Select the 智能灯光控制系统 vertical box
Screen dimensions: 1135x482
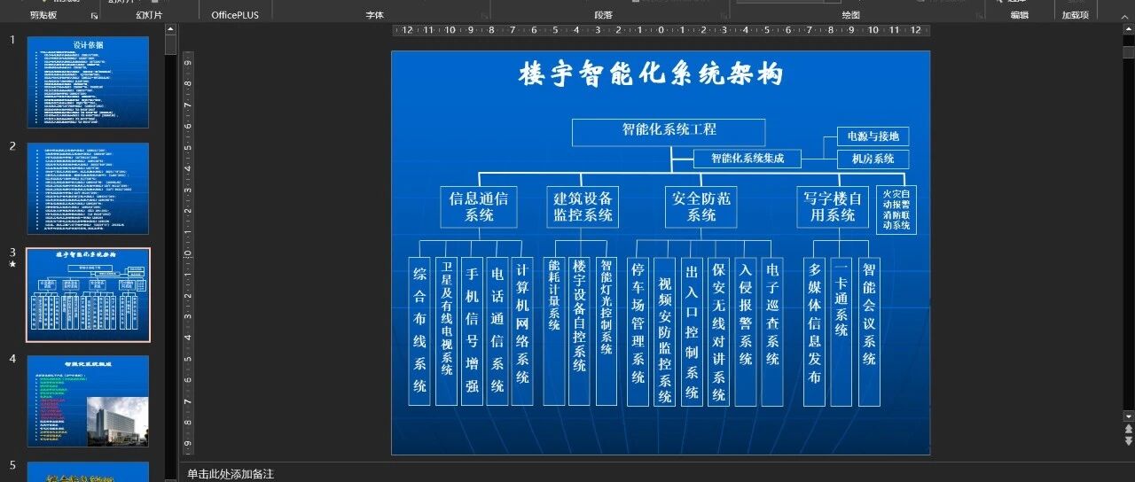click(x=607, y=331)
